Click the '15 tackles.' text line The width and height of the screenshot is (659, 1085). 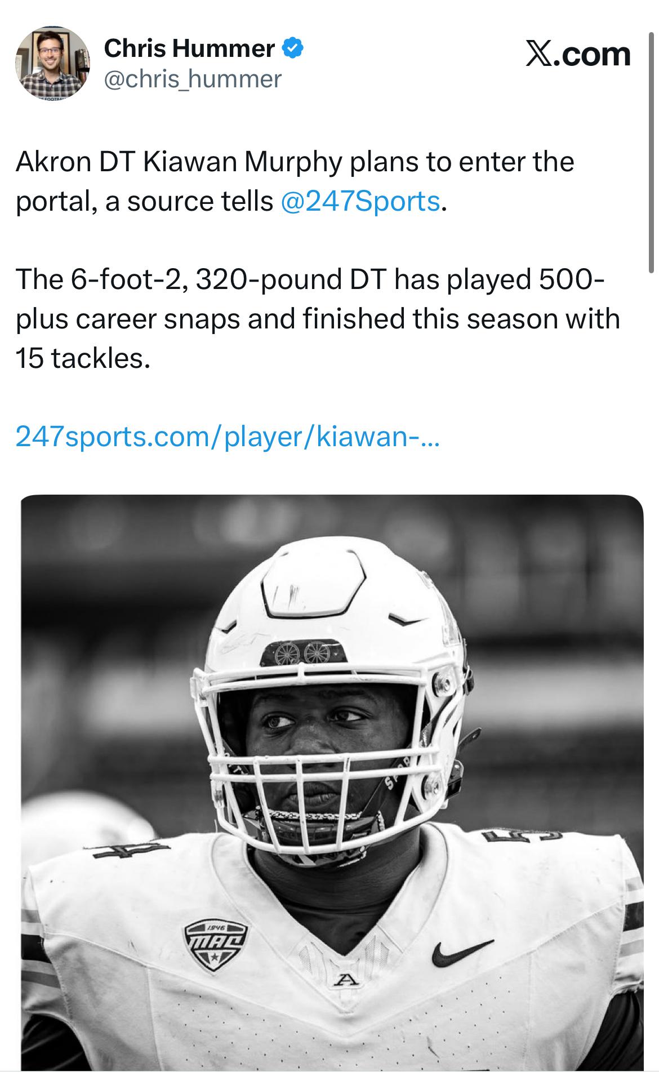click(83, 358)
